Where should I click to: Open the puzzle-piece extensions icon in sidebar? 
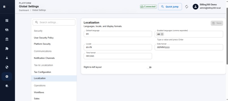7,49
